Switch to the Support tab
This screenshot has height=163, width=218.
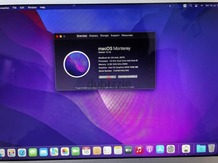click(115, 36)
